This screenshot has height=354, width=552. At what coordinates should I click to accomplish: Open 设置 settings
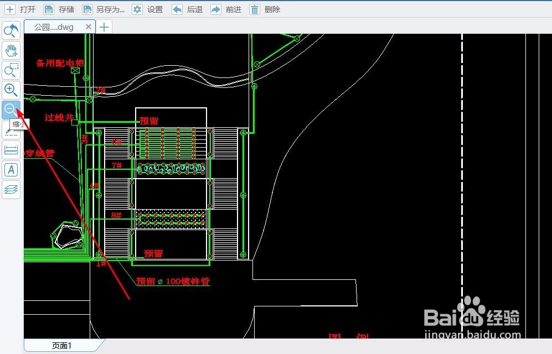tap(147, 9)
